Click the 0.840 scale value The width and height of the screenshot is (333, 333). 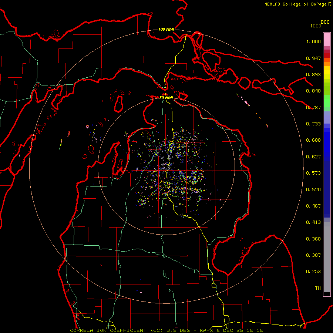click(x=313, y=91)
